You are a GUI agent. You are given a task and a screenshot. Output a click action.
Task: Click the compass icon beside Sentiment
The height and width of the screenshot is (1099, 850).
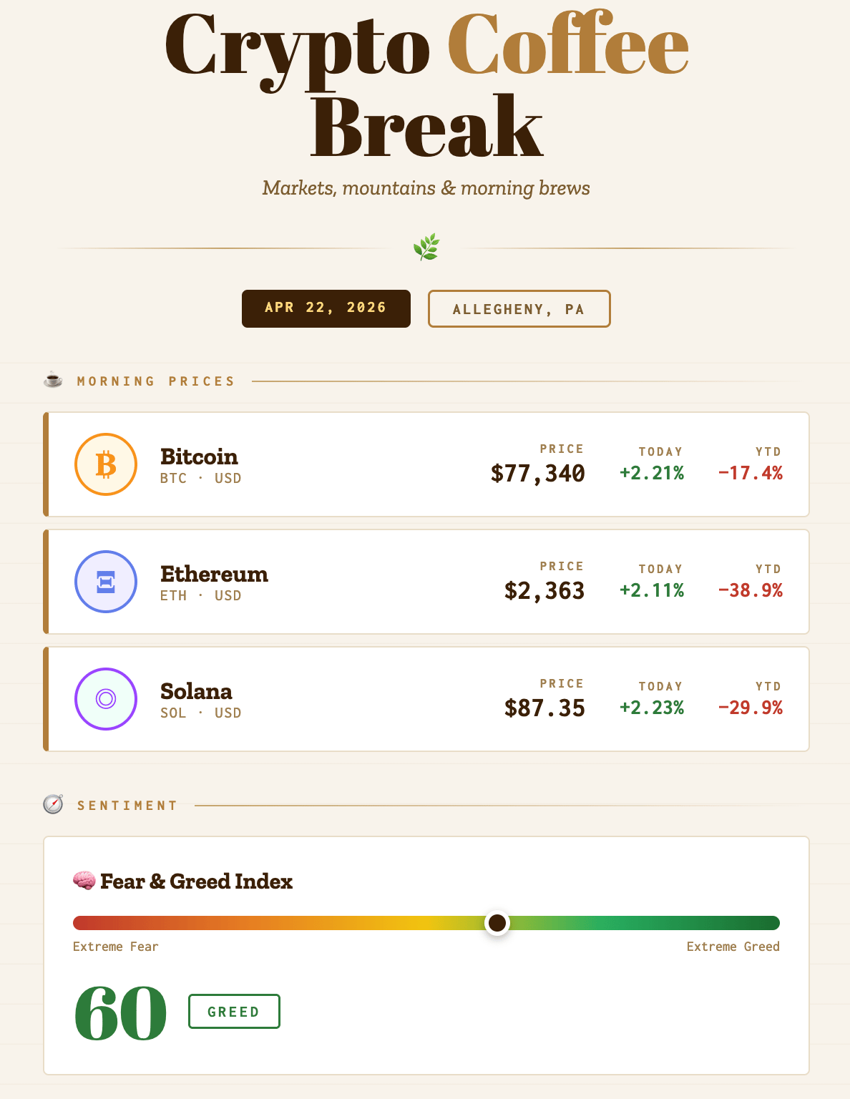coord(53,804)
